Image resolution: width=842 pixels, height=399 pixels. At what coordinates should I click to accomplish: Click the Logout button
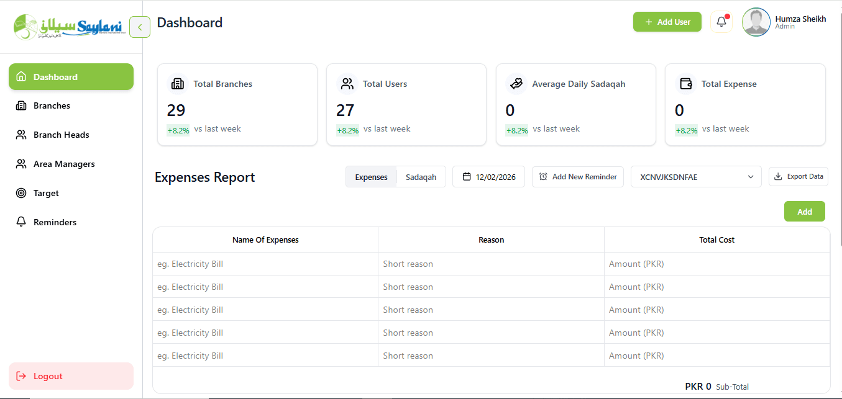pos(70,376)
